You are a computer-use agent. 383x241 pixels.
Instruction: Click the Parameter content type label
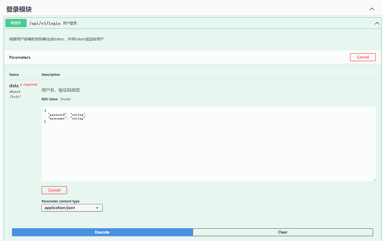[x=61, y=201]
